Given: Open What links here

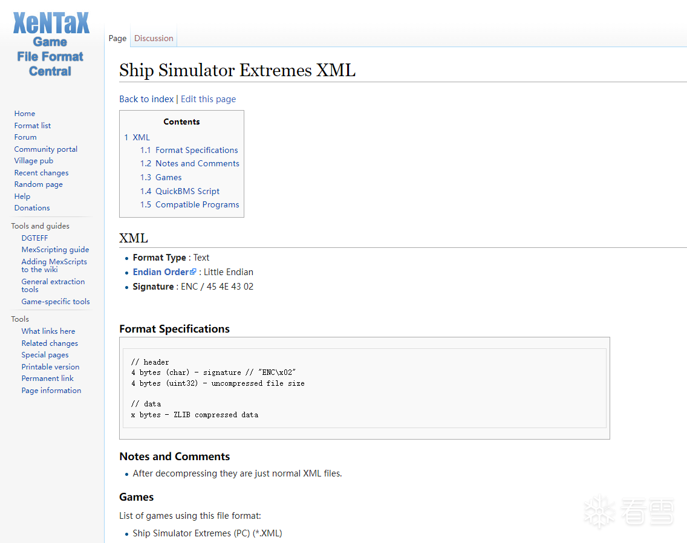Looking at the screenshot, I should pos(48,331).
